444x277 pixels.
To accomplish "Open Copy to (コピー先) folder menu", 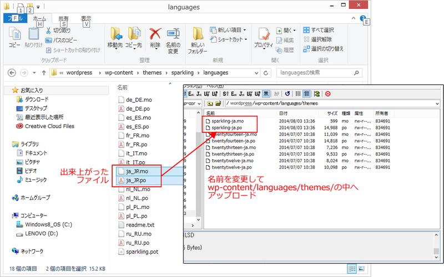I will [134, 38].
